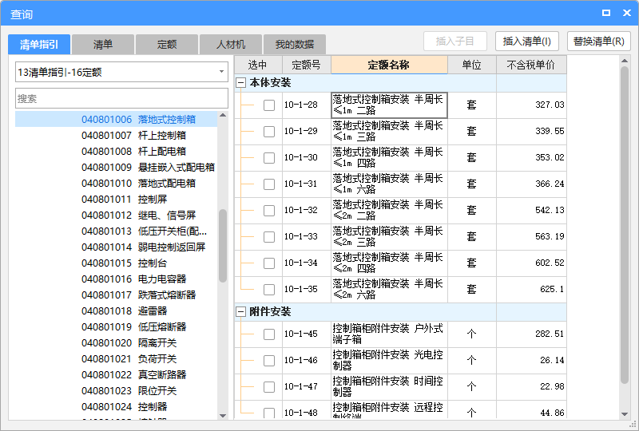Tick the 10-1-33 row checkbox
Screen dimensions: 639x431
tap(269, 237)
